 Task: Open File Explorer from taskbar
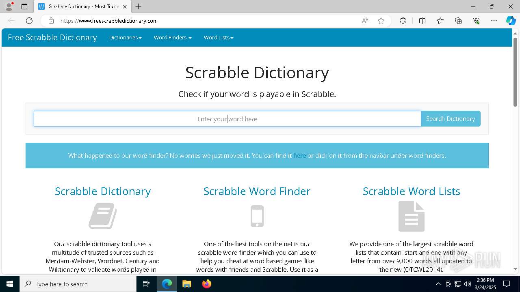[x=186, y=284]
